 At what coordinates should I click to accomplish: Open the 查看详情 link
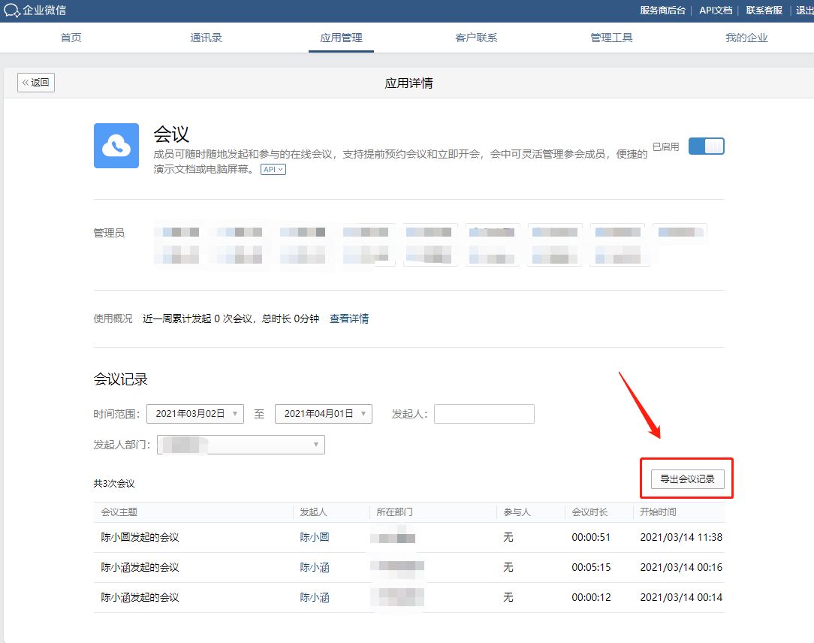tap(349, 318)
